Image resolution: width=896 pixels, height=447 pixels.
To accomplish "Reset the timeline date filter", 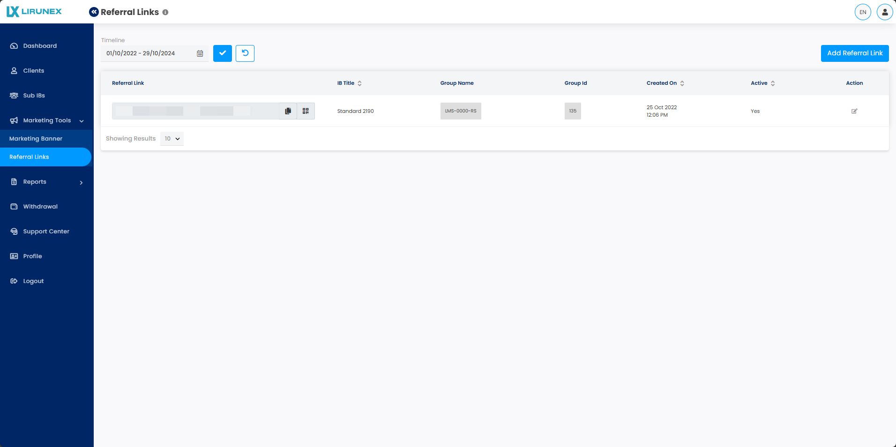I will 245,53.
